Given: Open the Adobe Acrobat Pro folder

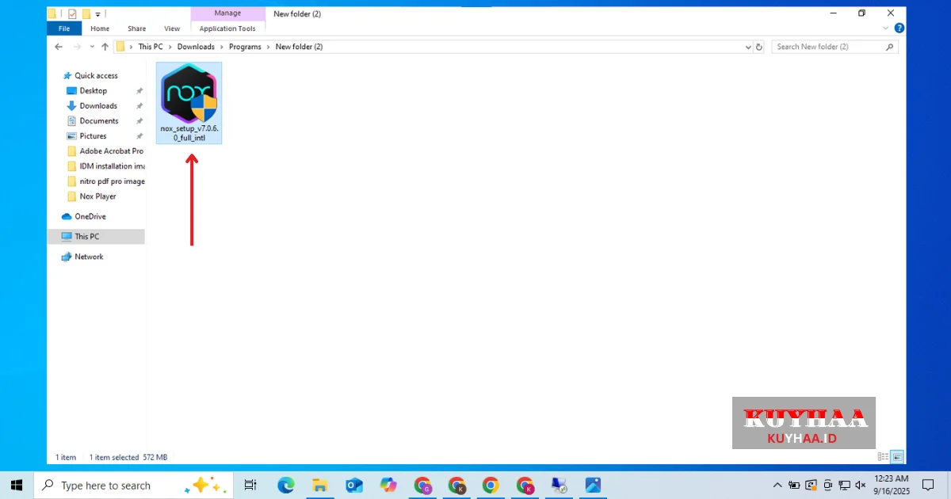Looking at the screenshot, I should [x=111, y=151].
